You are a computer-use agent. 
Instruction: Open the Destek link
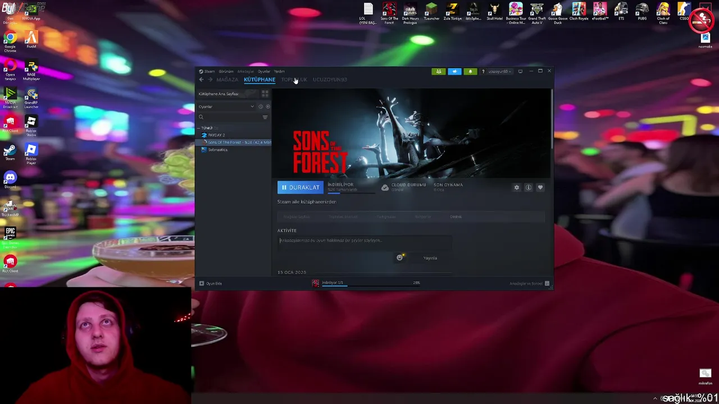(x=456, y=217)
